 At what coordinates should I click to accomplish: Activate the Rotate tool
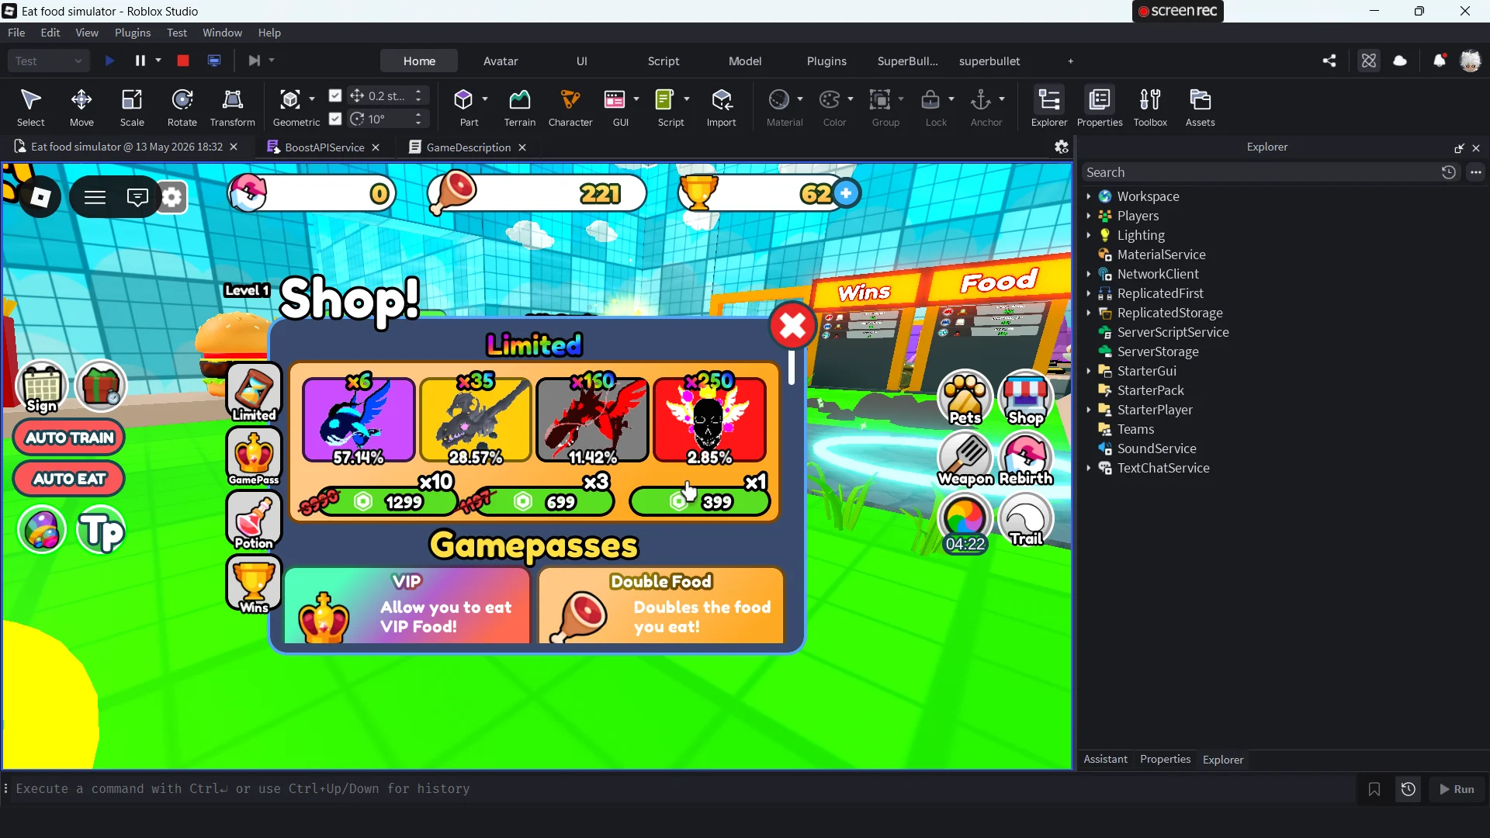coord(182,107)
